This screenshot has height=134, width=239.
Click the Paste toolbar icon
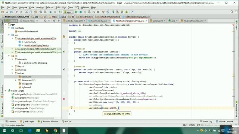click(x=35, y=12)
